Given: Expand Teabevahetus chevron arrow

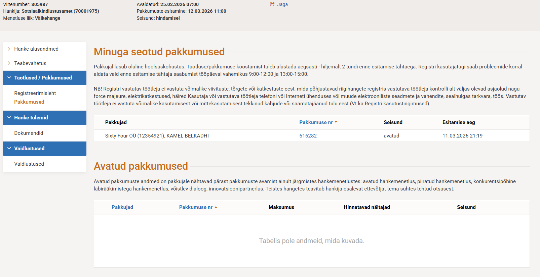Looking at the screenshot, I should click(x=9, y=63).
